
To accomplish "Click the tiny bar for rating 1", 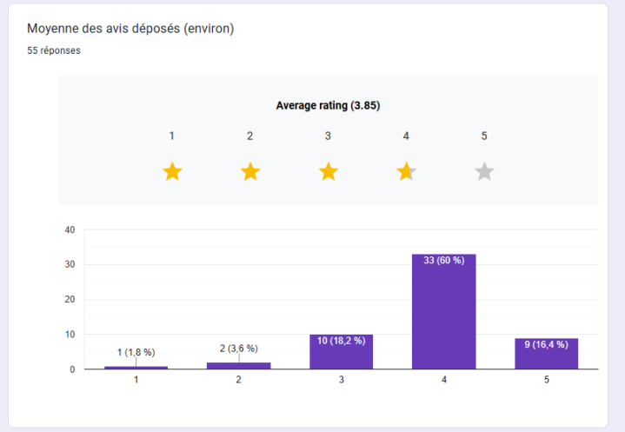I will tap(136, 368).
